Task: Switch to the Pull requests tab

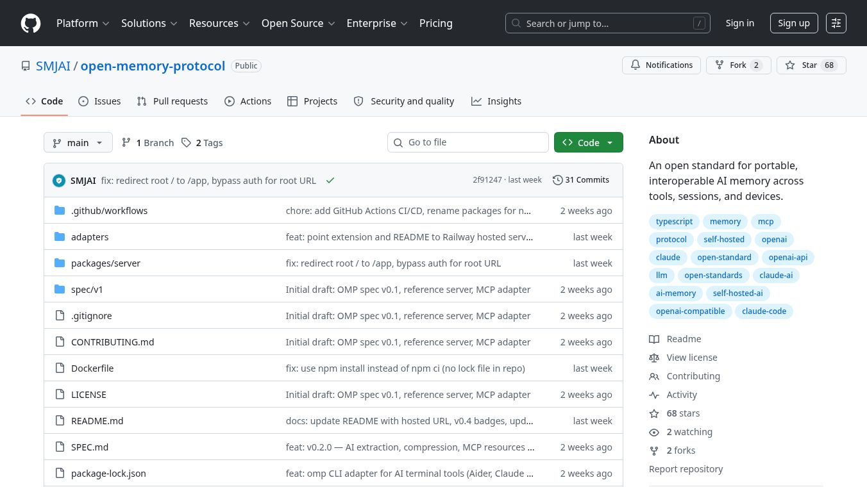Action: point(173,101)
